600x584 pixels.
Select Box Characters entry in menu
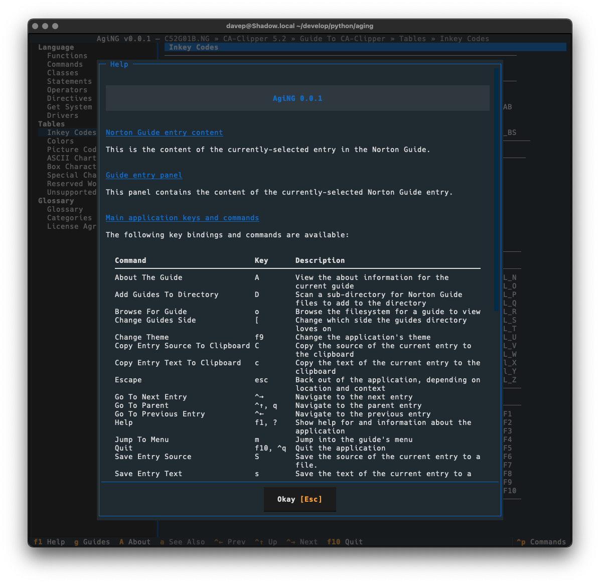(x=72, y=167)
